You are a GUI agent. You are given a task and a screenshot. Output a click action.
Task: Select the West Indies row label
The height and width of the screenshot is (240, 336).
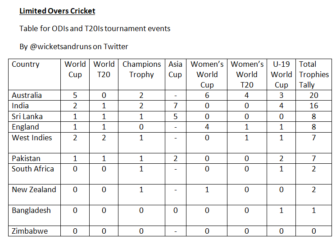(x=32, y=138)
